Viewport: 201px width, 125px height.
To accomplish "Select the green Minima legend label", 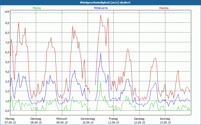I will pyautogui.click(x=36, y=8).
